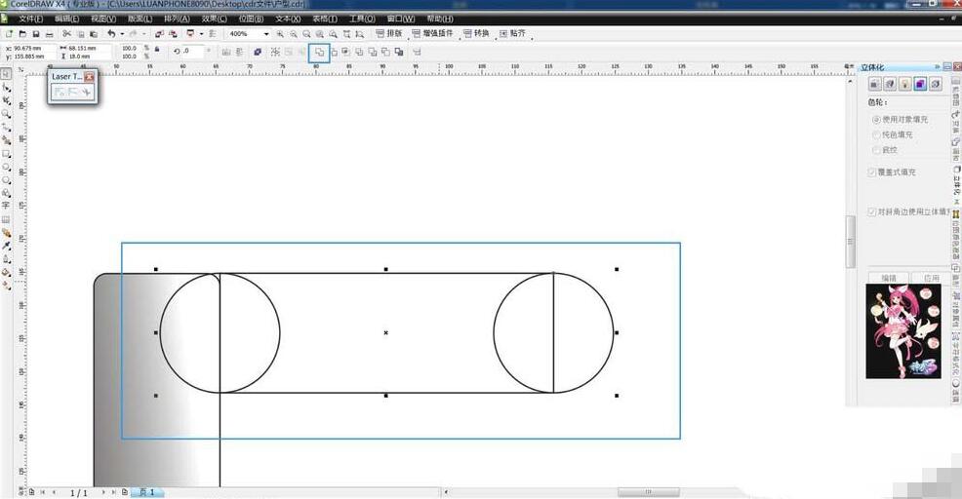
Task: Open the extrude lighting bulb tab
Action: [905, 84]
